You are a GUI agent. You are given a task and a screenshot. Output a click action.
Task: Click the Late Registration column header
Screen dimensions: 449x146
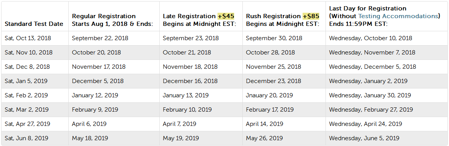pos(199,20)
